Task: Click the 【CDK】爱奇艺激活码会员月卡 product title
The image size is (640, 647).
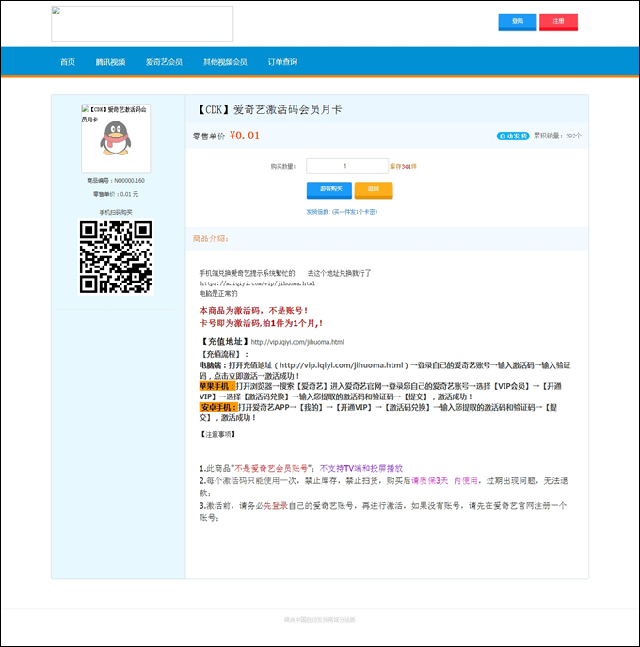Action: (269, 110)
